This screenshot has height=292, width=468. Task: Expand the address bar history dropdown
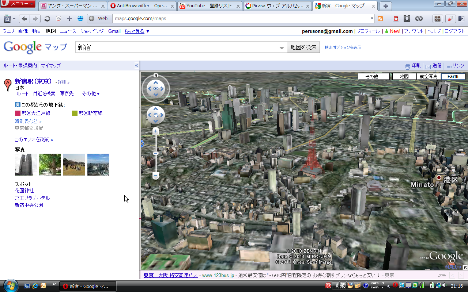tap(372, 19)
